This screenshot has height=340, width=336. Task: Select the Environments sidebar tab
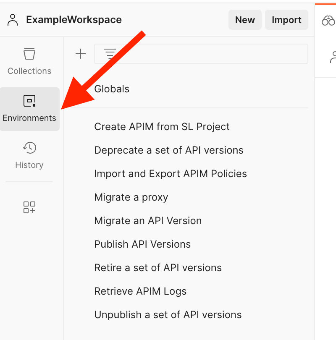pyautogui.click(x=29, y=109)
